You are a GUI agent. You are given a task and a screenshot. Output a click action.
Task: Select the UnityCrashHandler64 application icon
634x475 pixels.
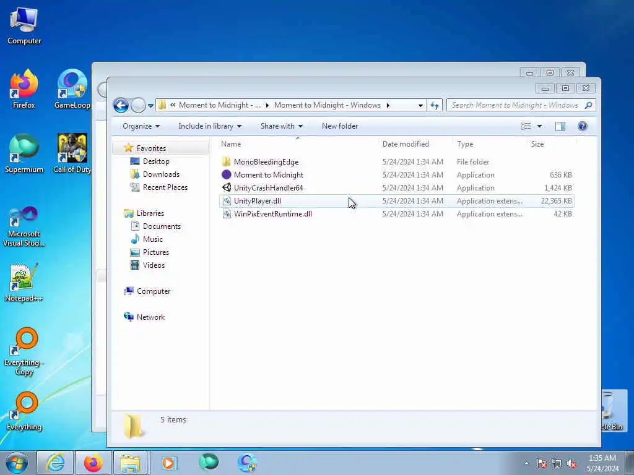(x=227, y=188)
